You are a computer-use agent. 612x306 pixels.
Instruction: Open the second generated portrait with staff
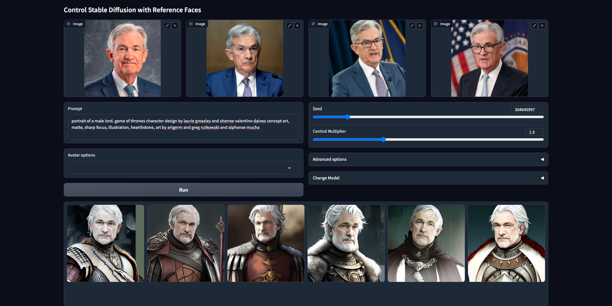click(x=186, y=244)
